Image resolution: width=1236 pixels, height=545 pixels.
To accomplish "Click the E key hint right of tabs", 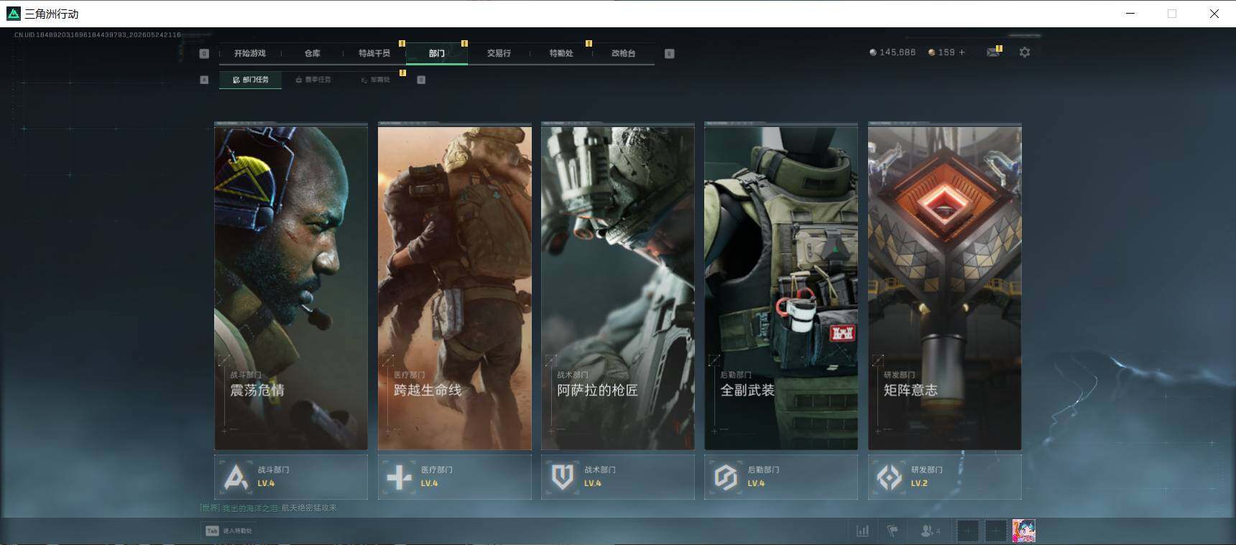I will tap(670, 53).
